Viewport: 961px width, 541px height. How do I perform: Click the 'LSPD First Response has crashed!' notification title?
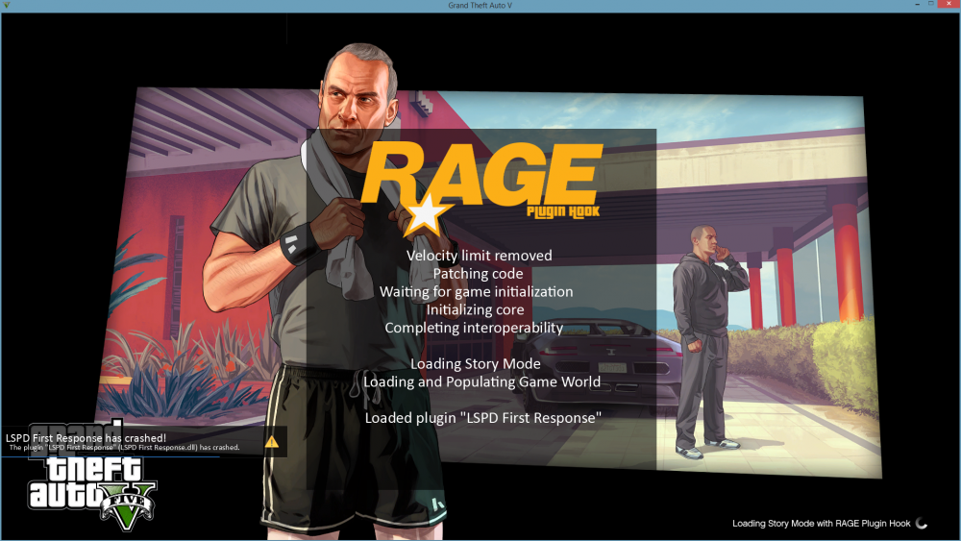point(86,437)
